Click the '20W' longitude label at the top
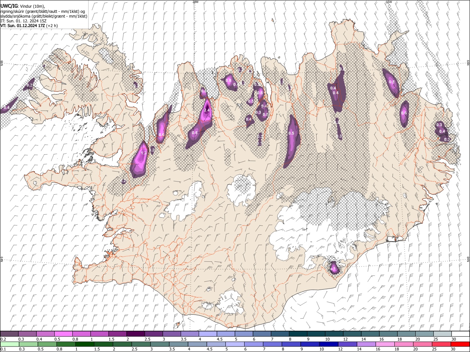Viewport: 470px width, 352px height. (x=195, y=2)
